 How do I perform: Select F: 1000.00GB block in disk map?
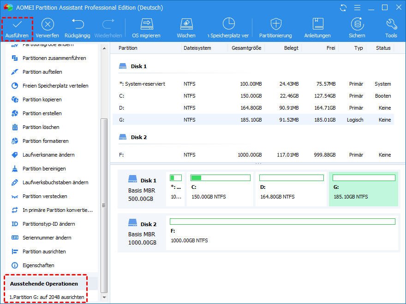282,233
